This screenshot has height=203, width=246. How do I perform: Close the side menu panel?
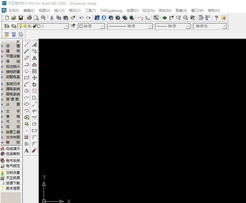coord(18,41)
